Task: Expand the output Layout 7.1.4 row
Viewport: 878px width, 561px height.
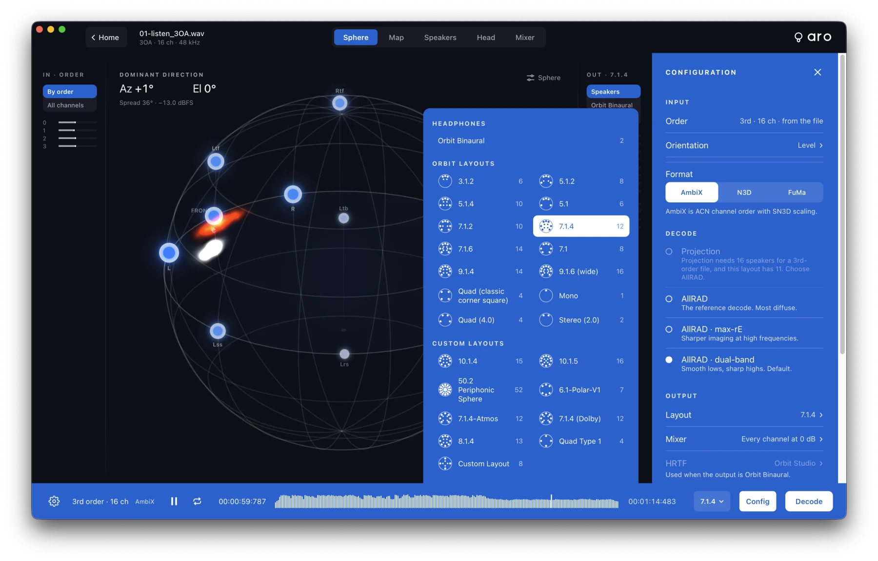Action: tap(744, 415)
